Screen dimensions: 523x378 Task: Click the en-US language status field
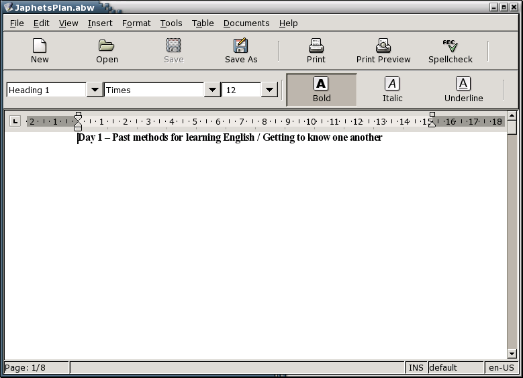tap(501, 367)
